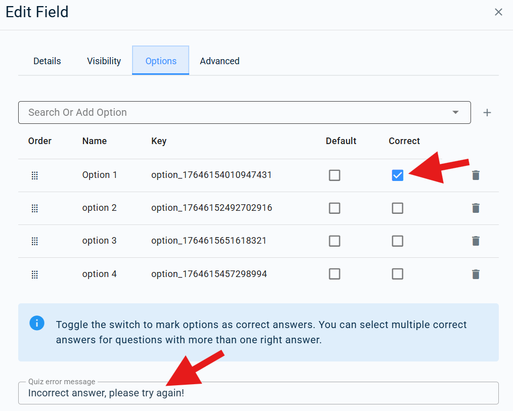Image resolution: width=513 pixels, height=411 pixels.
Task: Delete option 4 via trash icon
Action: click(476, 274)
